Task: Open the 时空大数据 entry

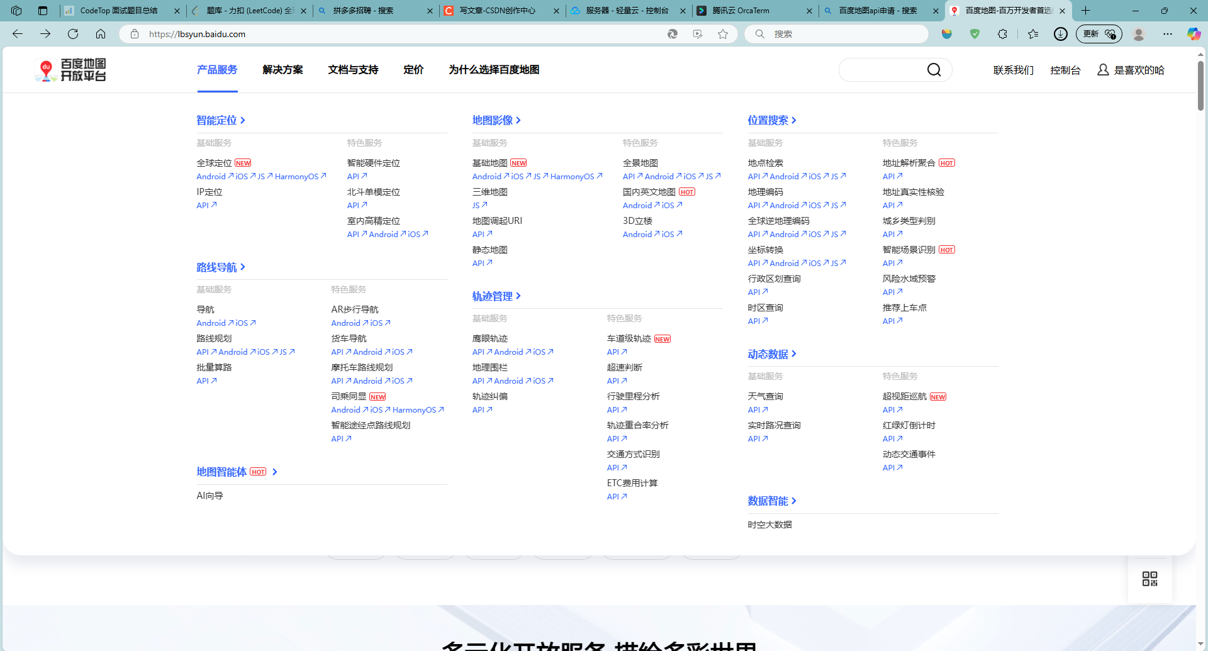Action: tap(769, 525)
